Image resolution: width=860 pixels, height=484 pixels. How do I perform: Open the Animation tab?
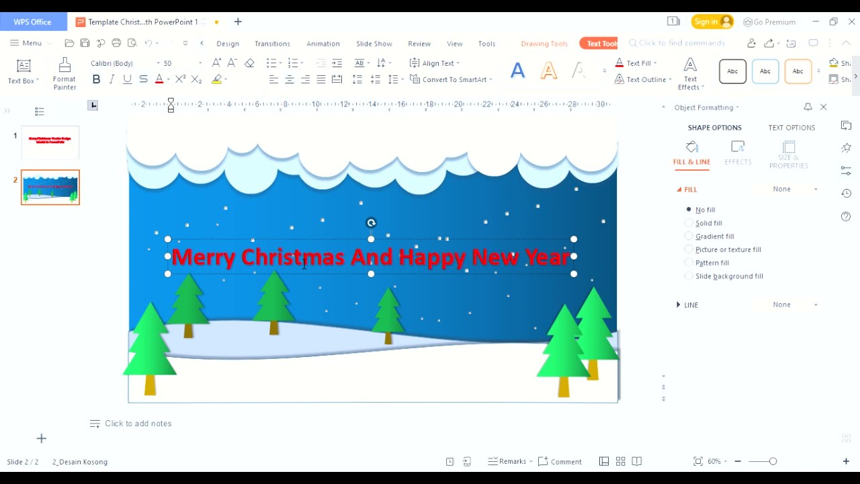(x=323, y=44)
